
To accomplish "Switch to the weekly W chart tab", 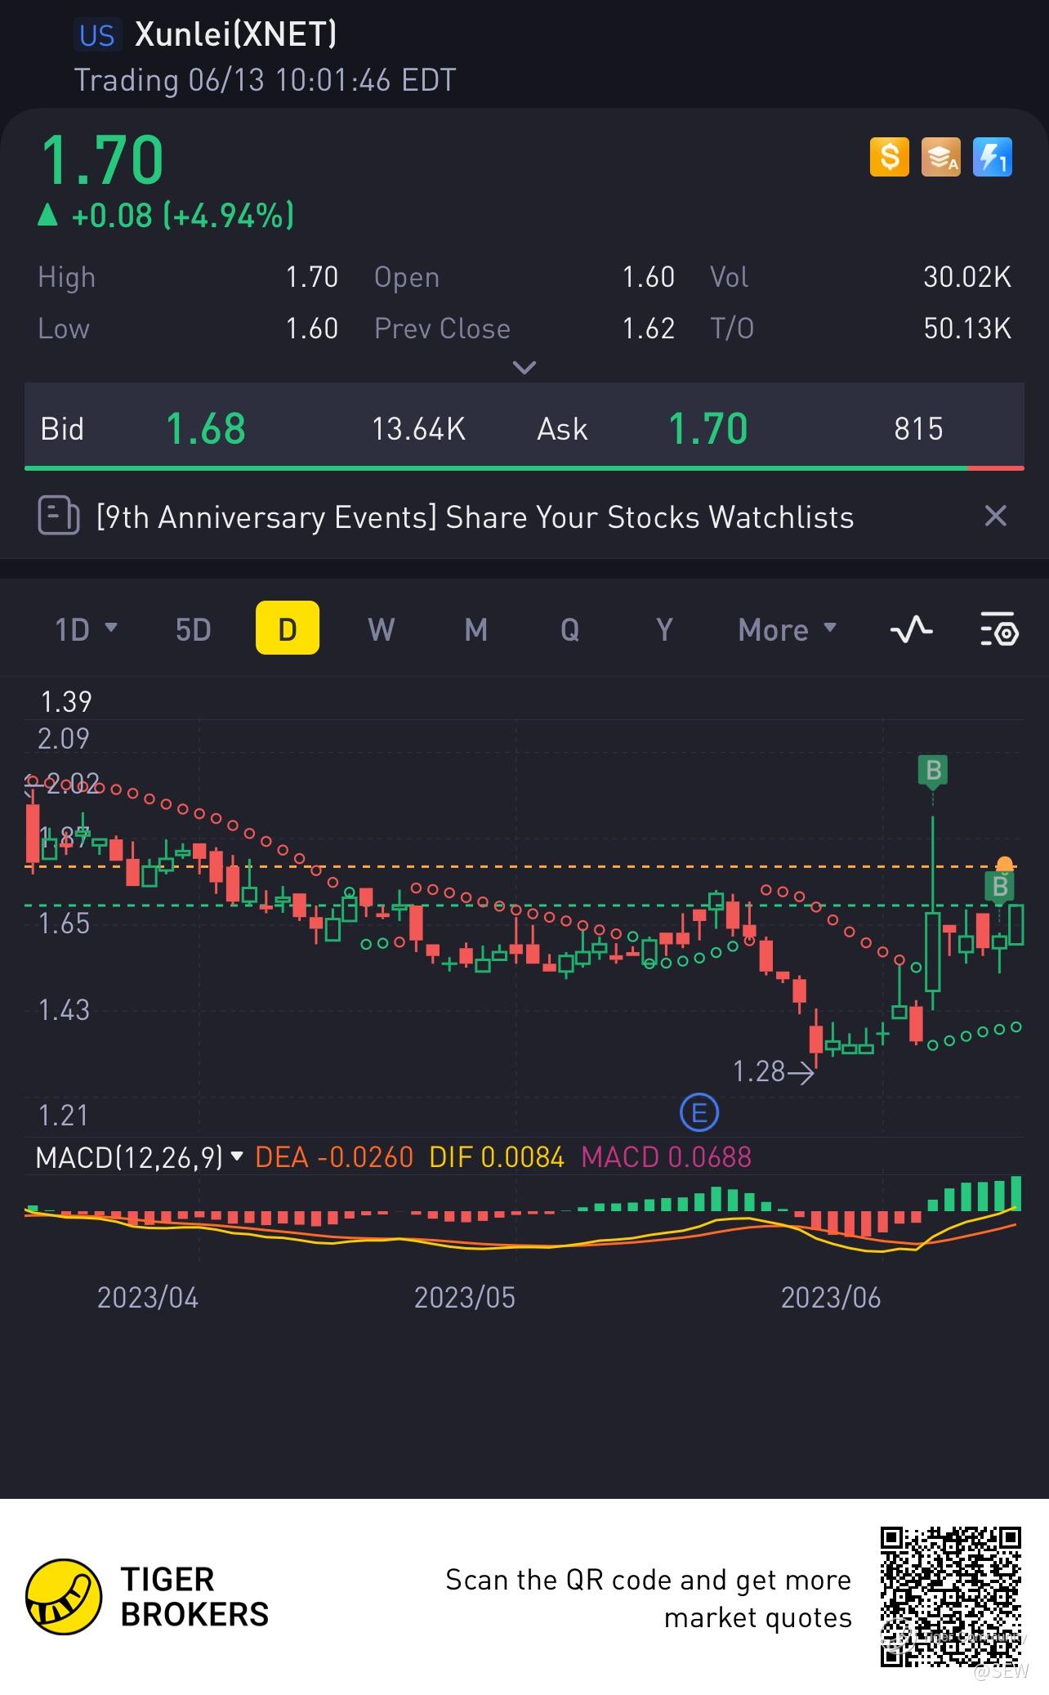I will pyautogui.click(x=382, y=629).
